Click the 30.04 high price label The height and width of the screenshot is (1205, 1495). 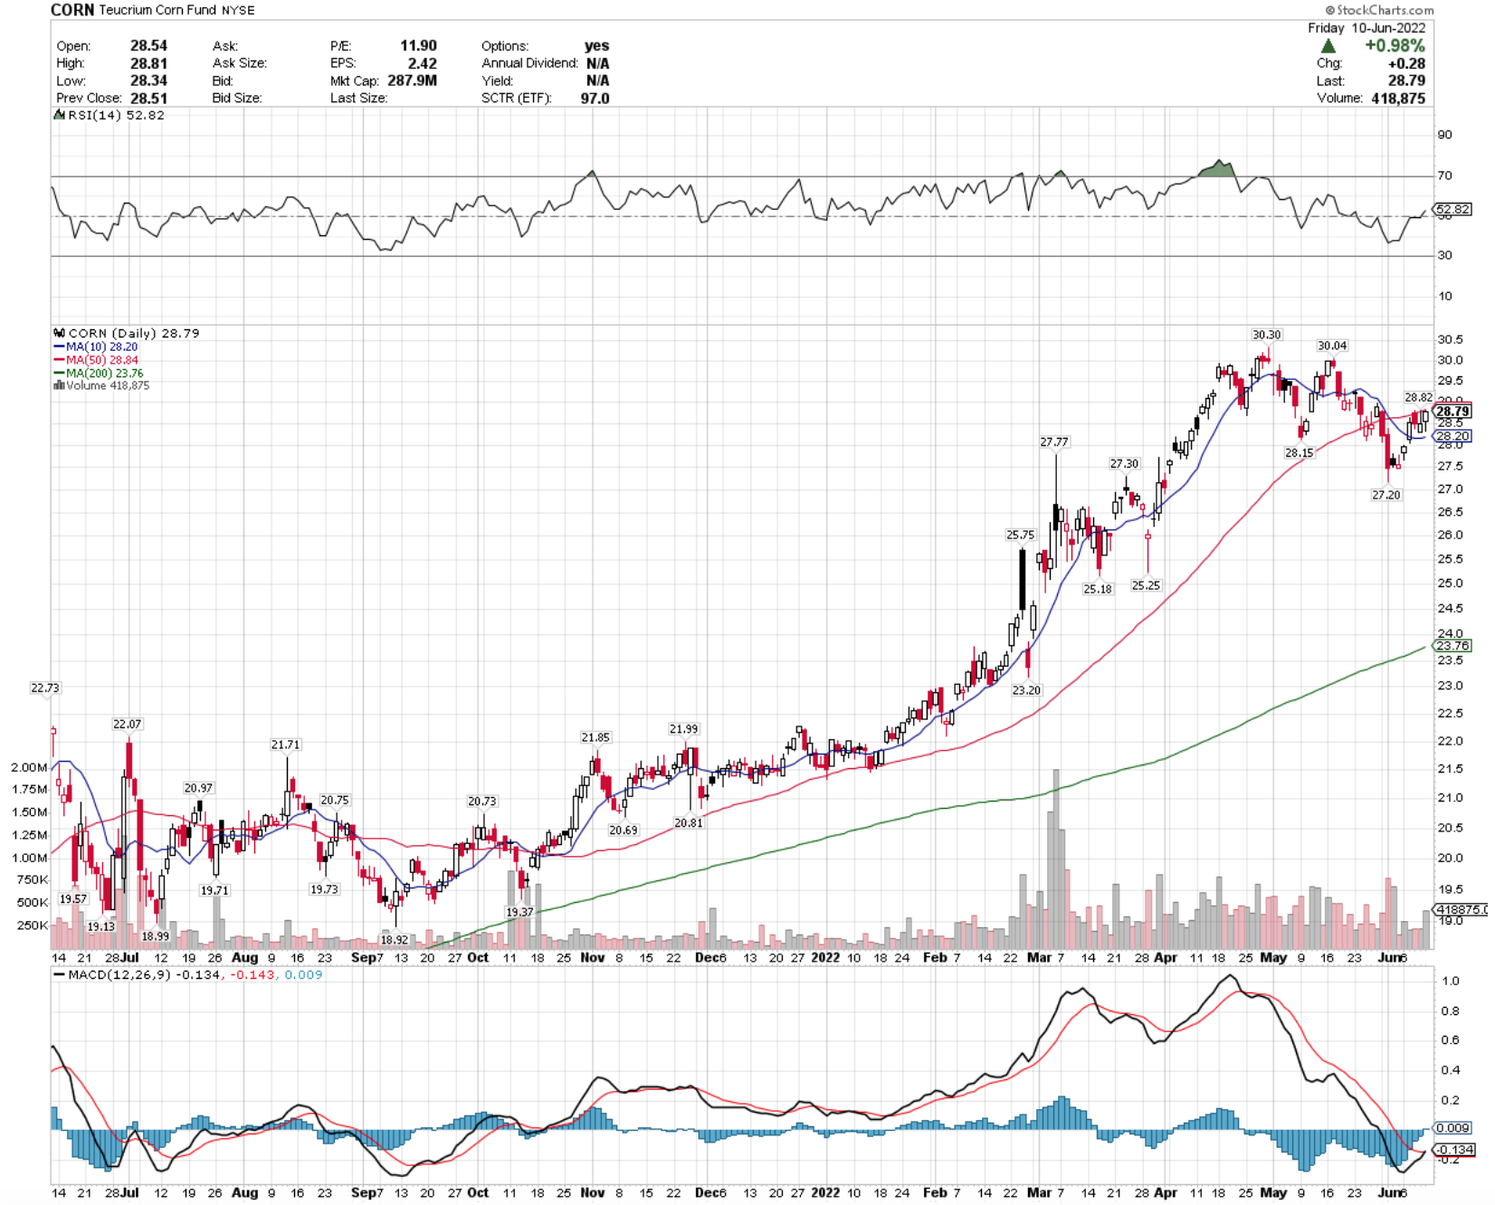[x=1332, y=346]
